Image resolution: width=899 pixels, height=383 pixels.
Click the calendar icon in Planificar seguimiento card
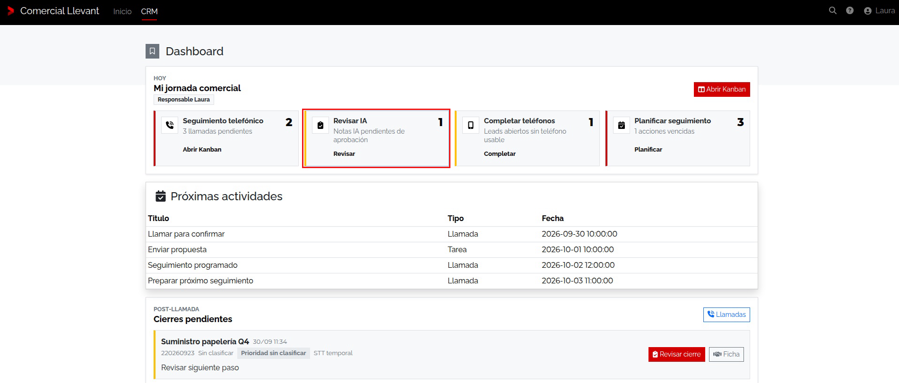[622, 125]
